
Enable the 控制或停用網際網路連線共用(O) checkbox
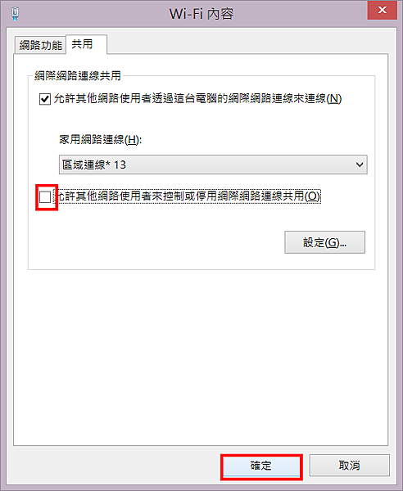[45, 197]
